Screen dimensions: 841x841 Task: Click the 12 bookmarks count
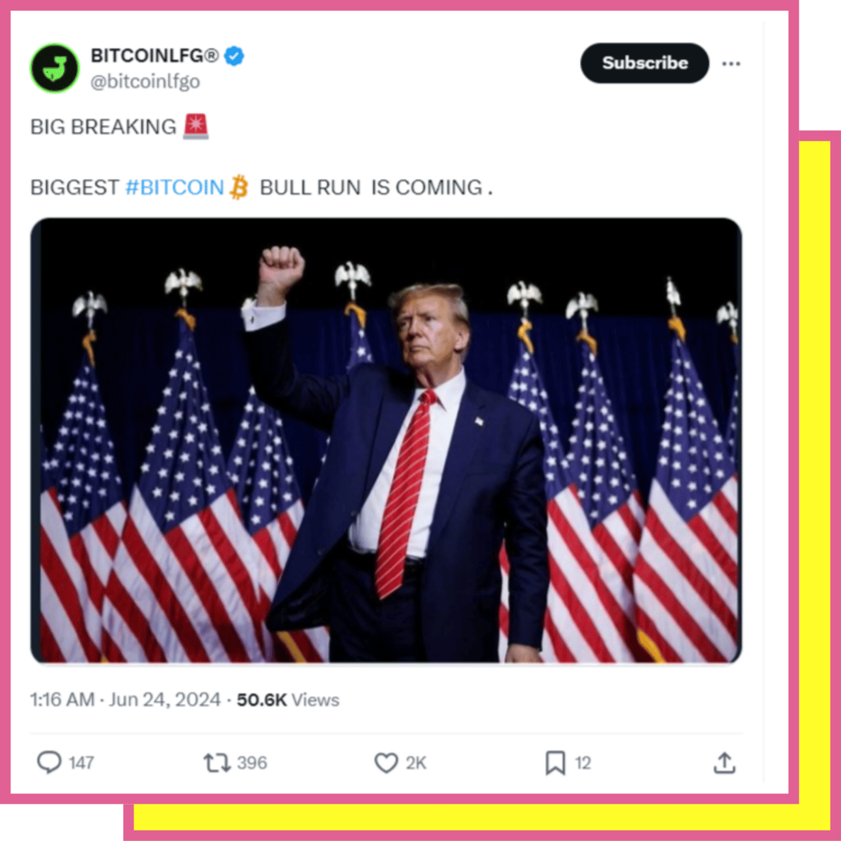[583, 763]
